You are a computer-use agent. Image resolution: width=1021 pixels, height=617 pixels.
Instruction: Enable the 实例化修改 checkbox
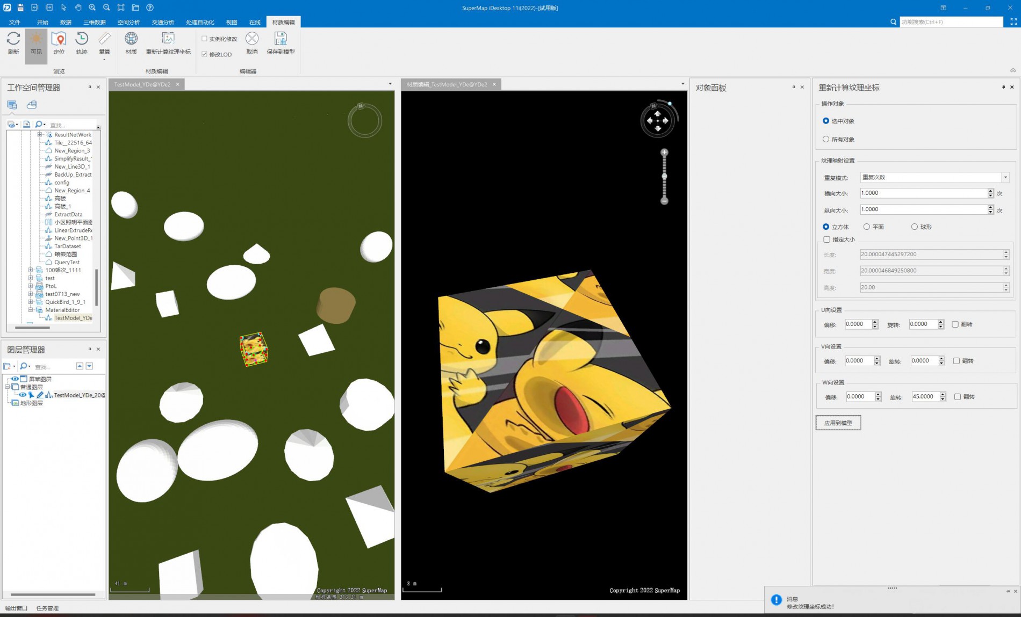coord(204,39)
